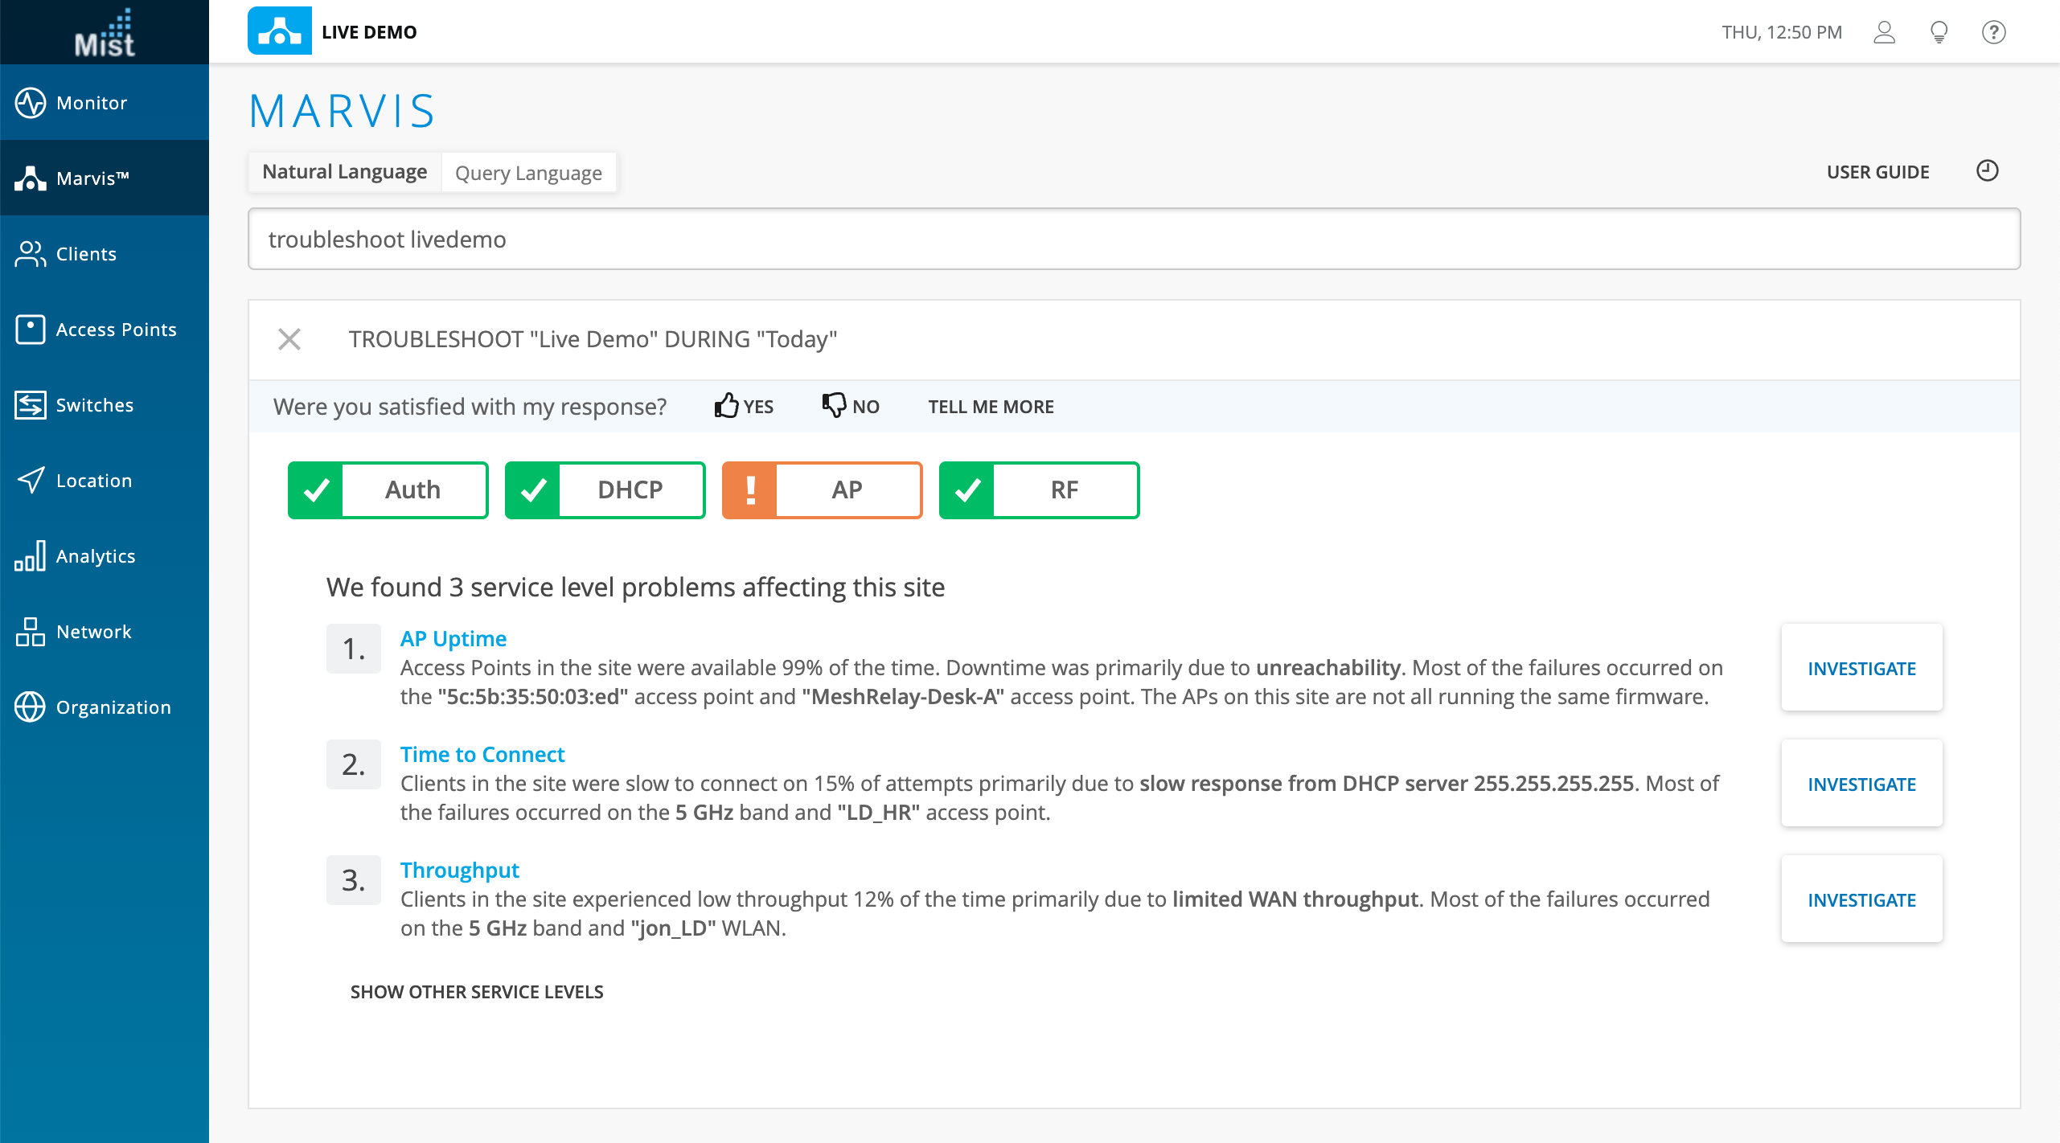The height and width of the screenshot is (1143, 2060).
Task: Open query history clock icon
Action: coord(1987,171)
